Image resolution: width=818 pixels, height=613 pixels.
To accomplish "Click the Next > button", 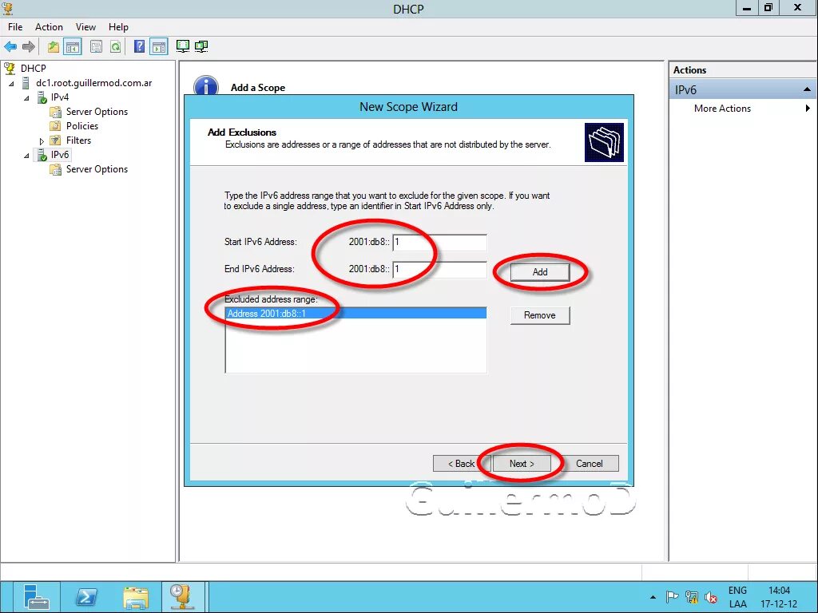I will coord(522,464).
